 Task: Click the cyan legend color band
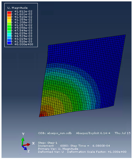point(9,35)
